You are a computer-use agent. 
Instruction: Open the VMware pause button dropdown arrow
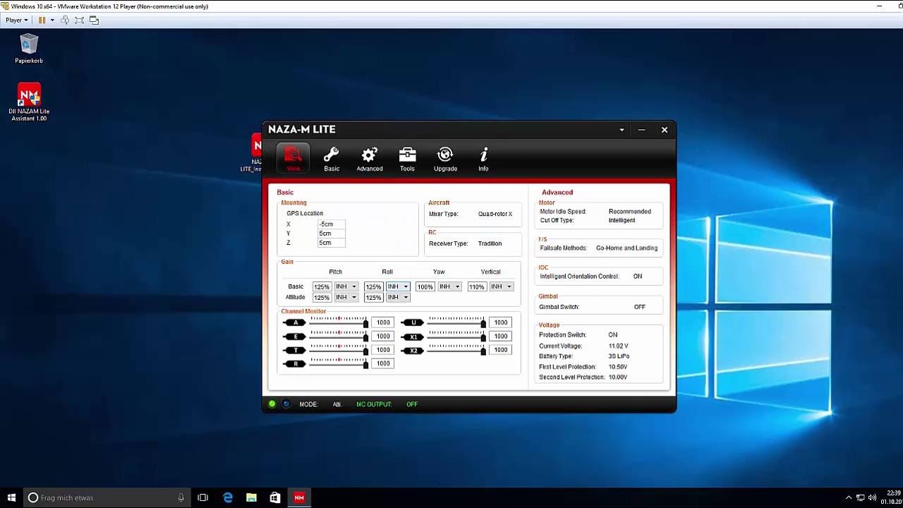pos(51,20)
